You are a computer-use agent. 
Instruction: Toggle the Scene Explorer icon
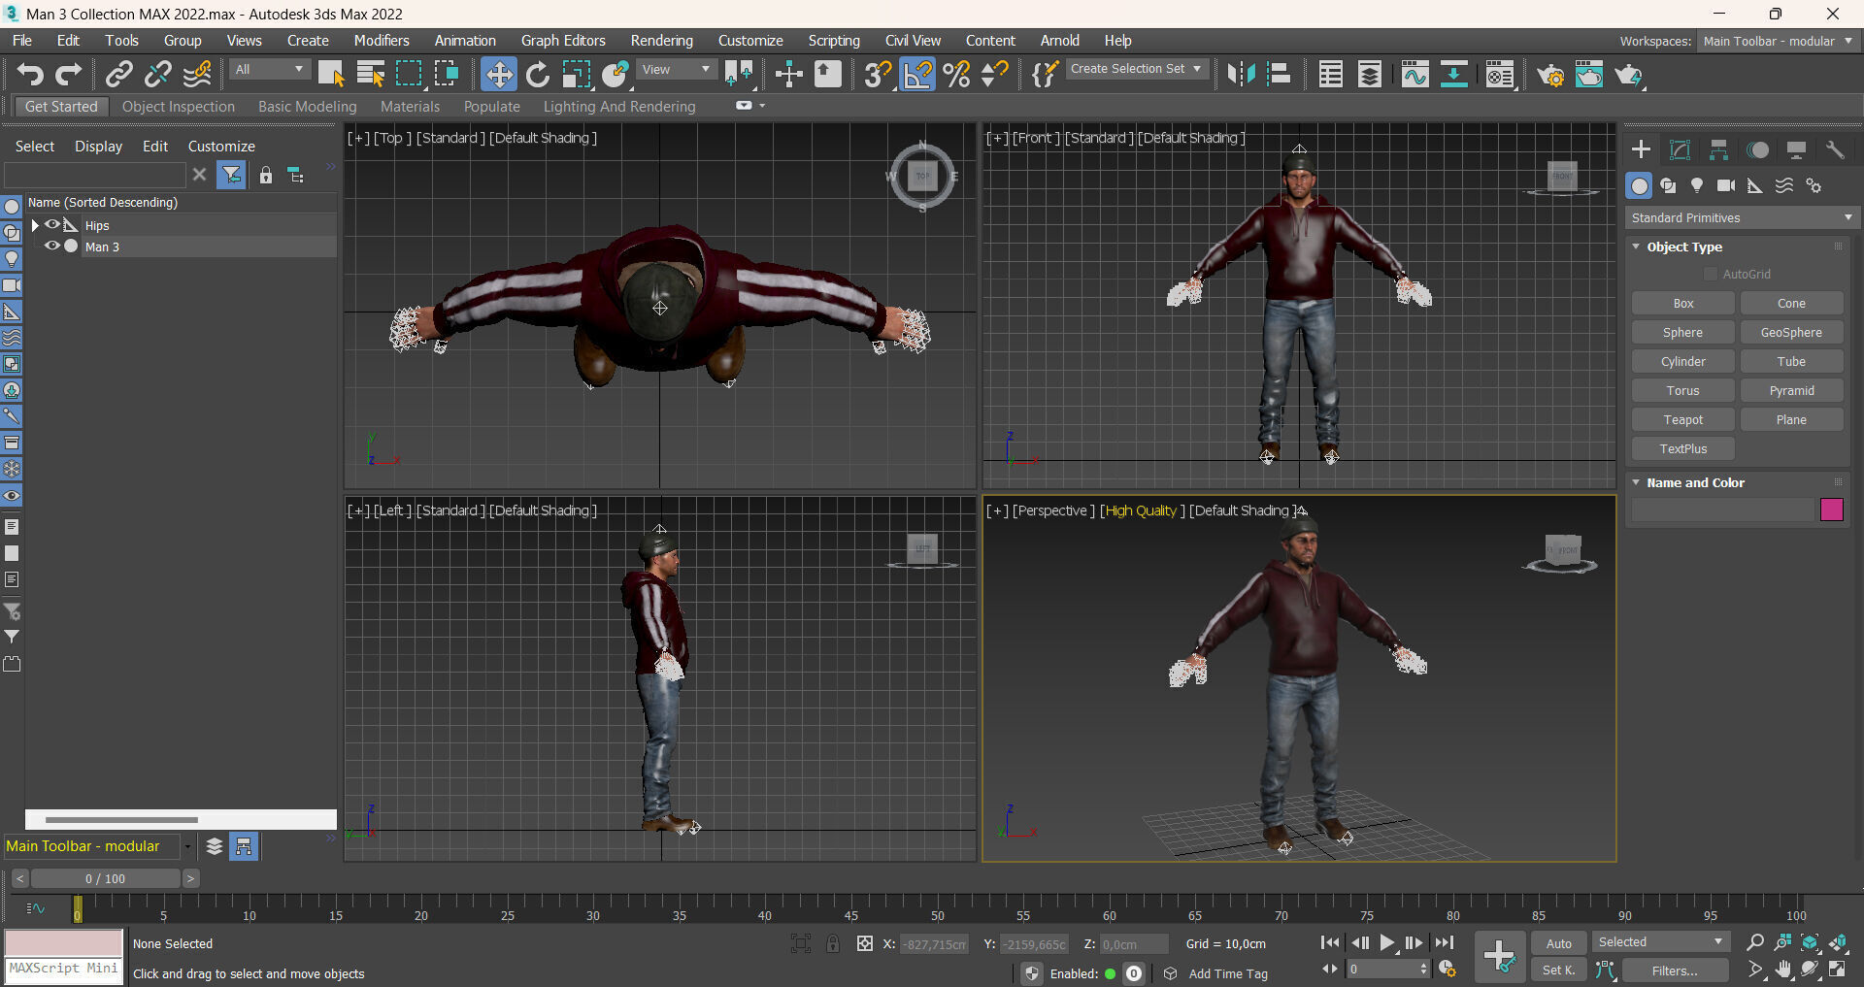point(1331,75)
